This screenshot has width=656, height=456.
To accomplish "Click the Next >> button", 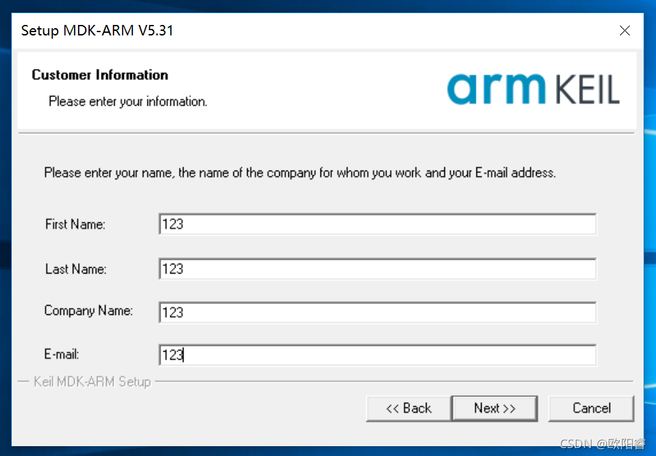I will [x=495, y=408].
